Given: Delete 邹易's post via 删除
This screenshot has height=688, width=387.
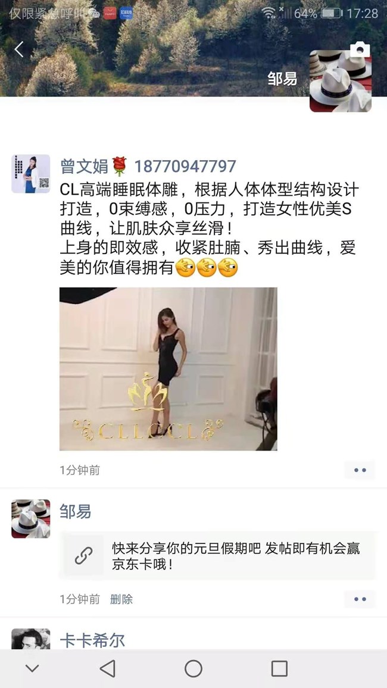Looking at the screenshot, I should pyautogui.click(x=121, y=599).
